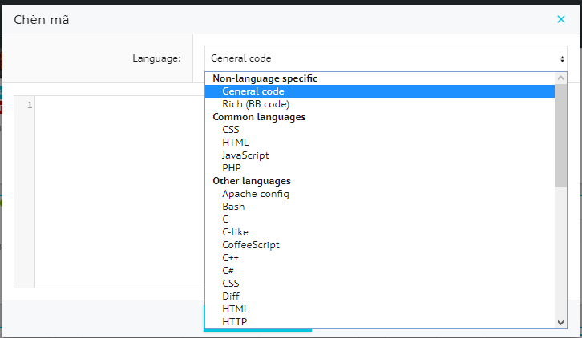Screen dimensions: 582x338
Task: Choose PHP from the list
Action: (x=231, y=168)
